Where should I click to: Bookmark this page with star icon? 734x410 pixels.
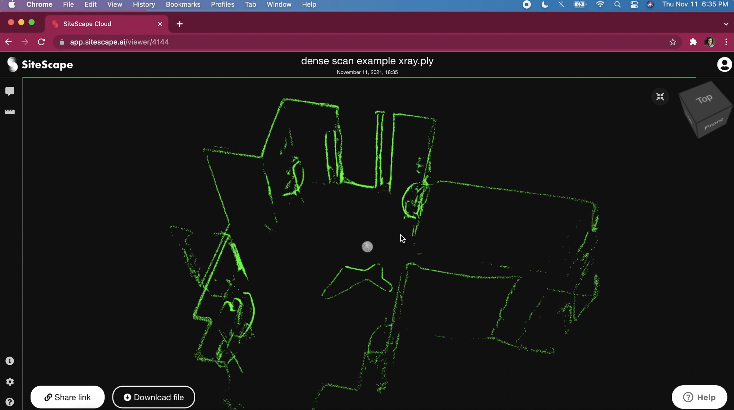(673, 42)
